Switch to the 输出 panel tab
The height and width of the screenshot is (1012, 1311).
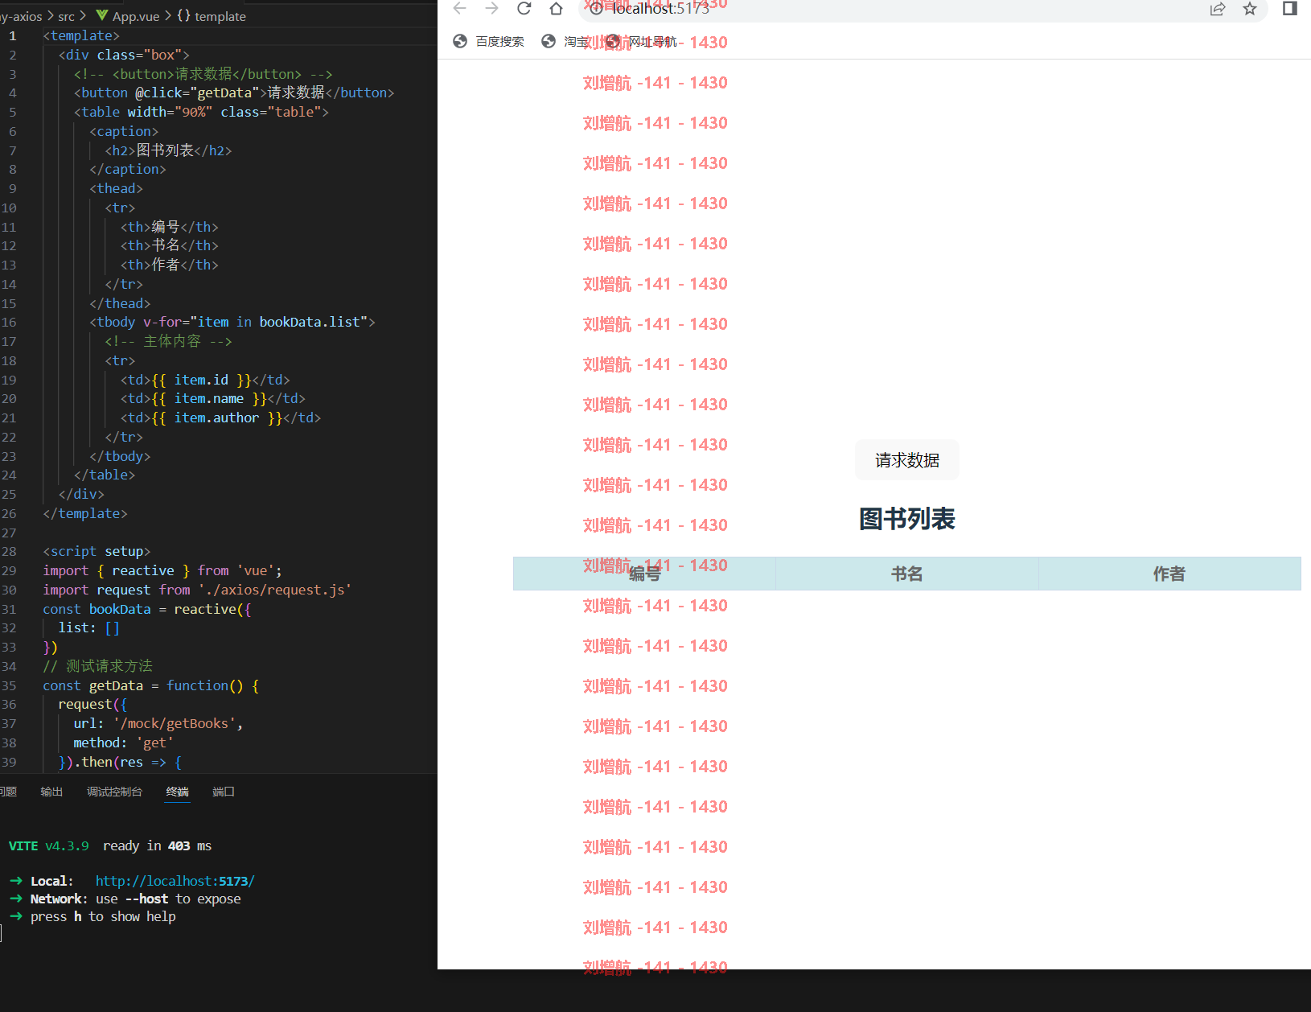click(x=51, y=792)
